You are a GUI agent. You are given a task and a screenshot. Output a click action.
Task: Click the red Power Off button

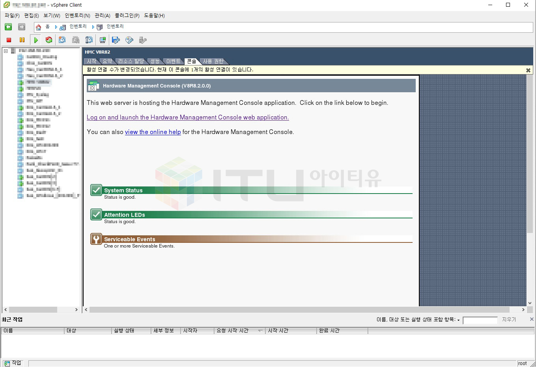(9, 40)
